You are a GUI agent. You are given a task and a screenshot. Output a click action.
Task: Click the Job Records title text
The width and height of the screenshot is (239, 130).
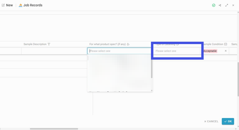[x=33, y=5]
